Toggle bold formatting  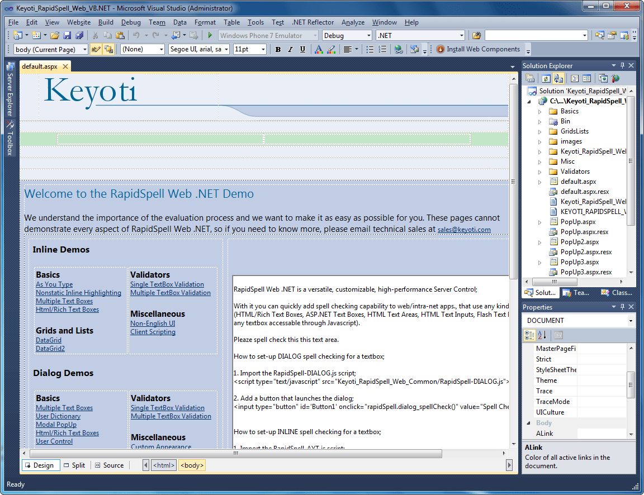[x=278, y=49]
